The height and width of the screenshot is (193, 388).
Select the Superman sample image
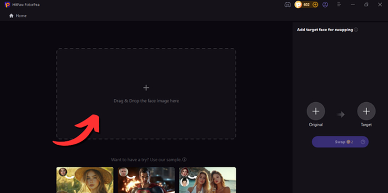[x=146, y=179]
